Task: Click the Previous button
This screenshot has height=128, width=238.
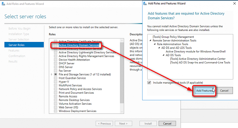Action: tap(104, 124)
